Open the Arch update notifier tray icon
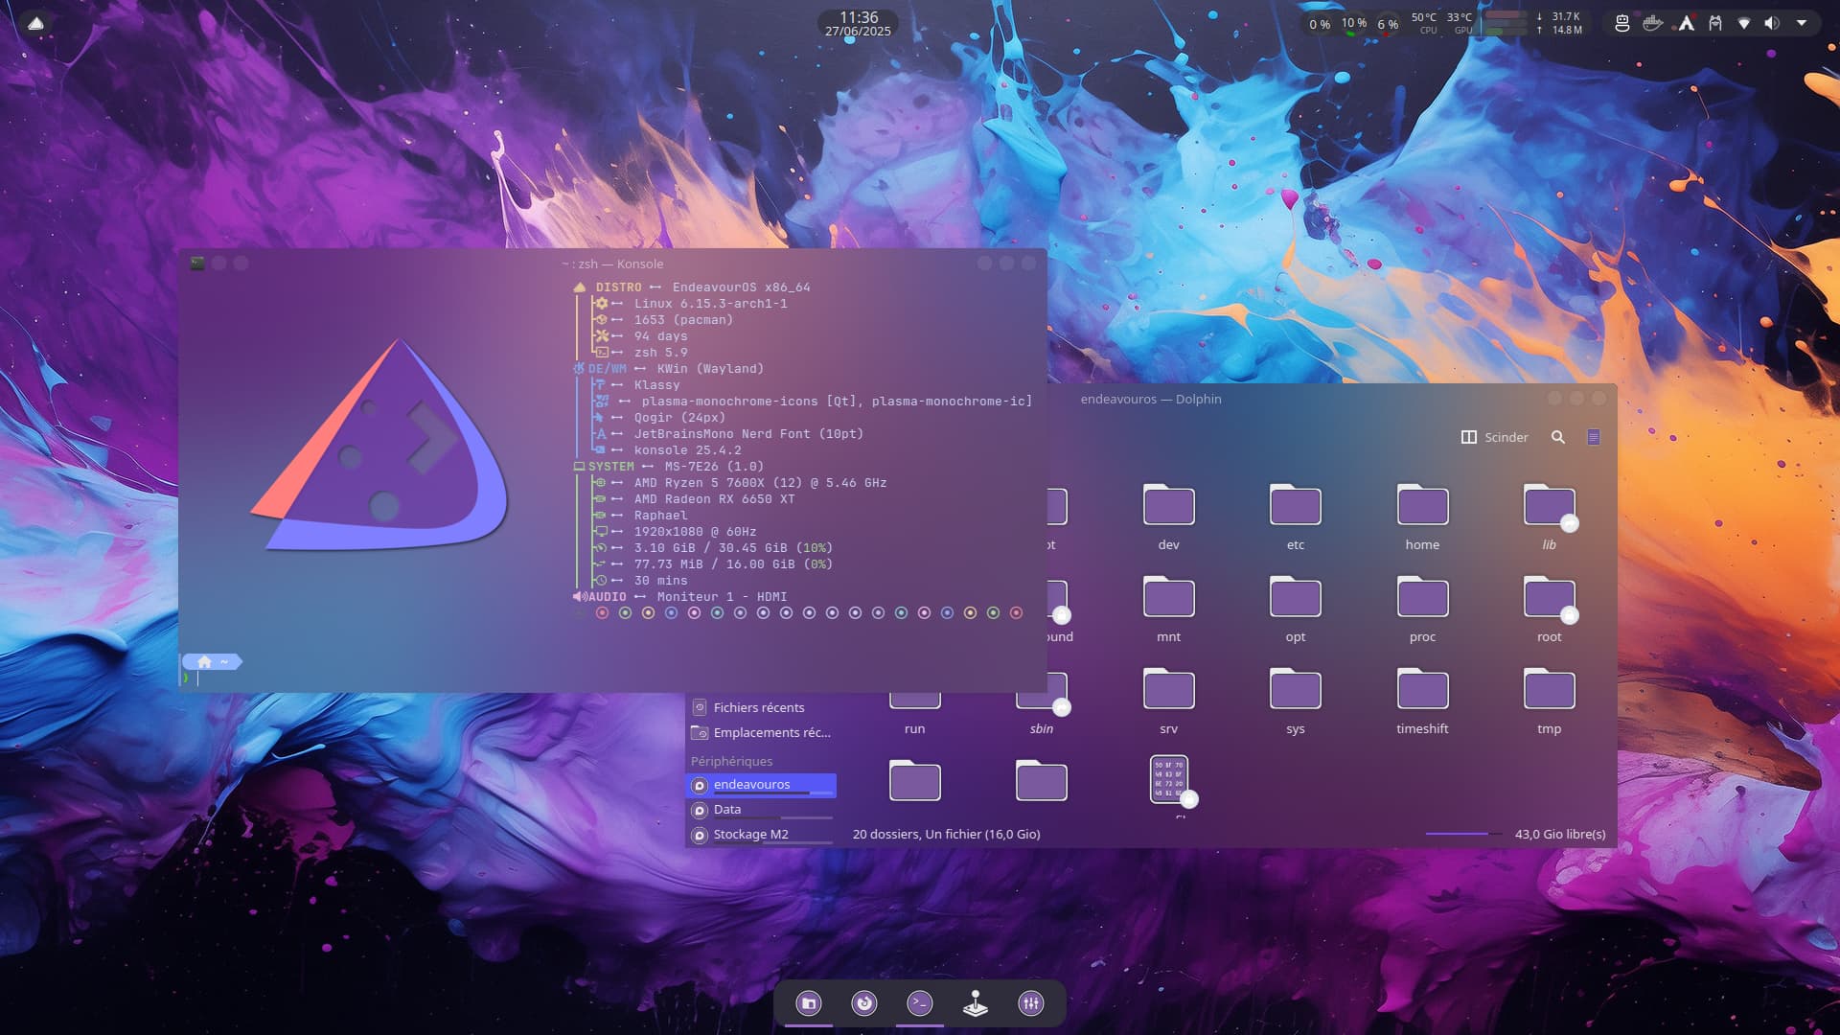 [x=1686, y=23]
